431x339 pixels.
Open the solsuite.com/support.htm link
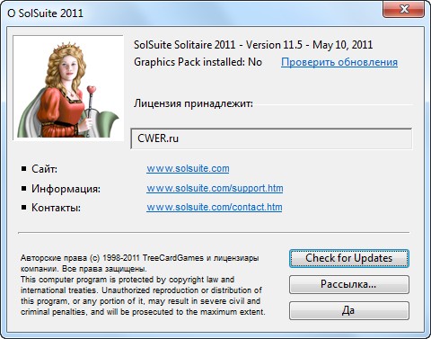tap(215, 188)
